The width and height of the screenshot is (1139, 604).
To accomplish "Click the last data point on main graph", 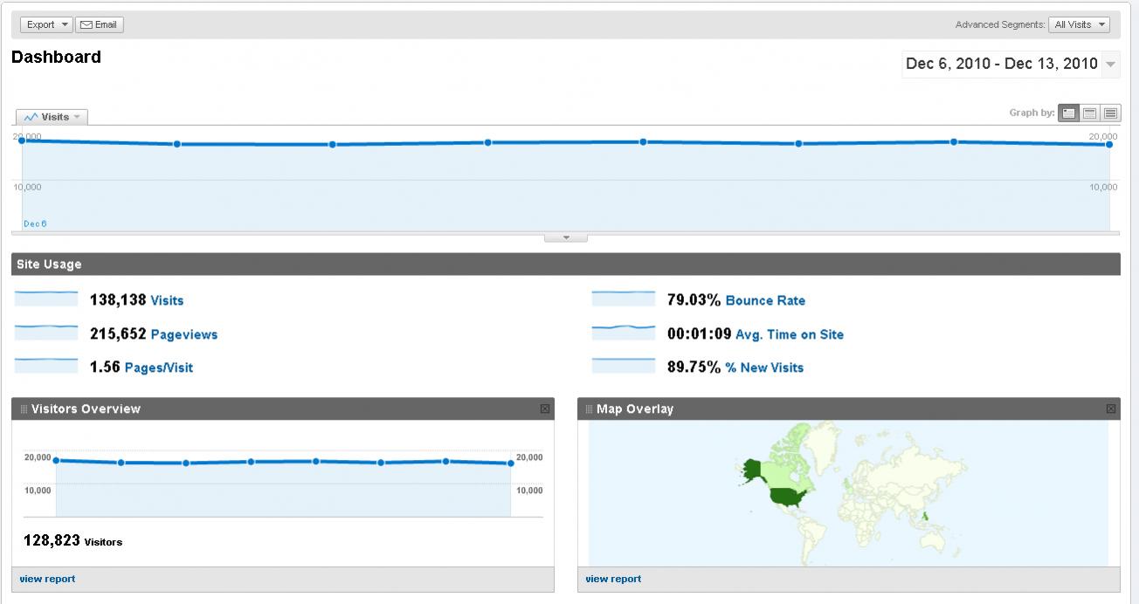I will [x=1109, y=144].
